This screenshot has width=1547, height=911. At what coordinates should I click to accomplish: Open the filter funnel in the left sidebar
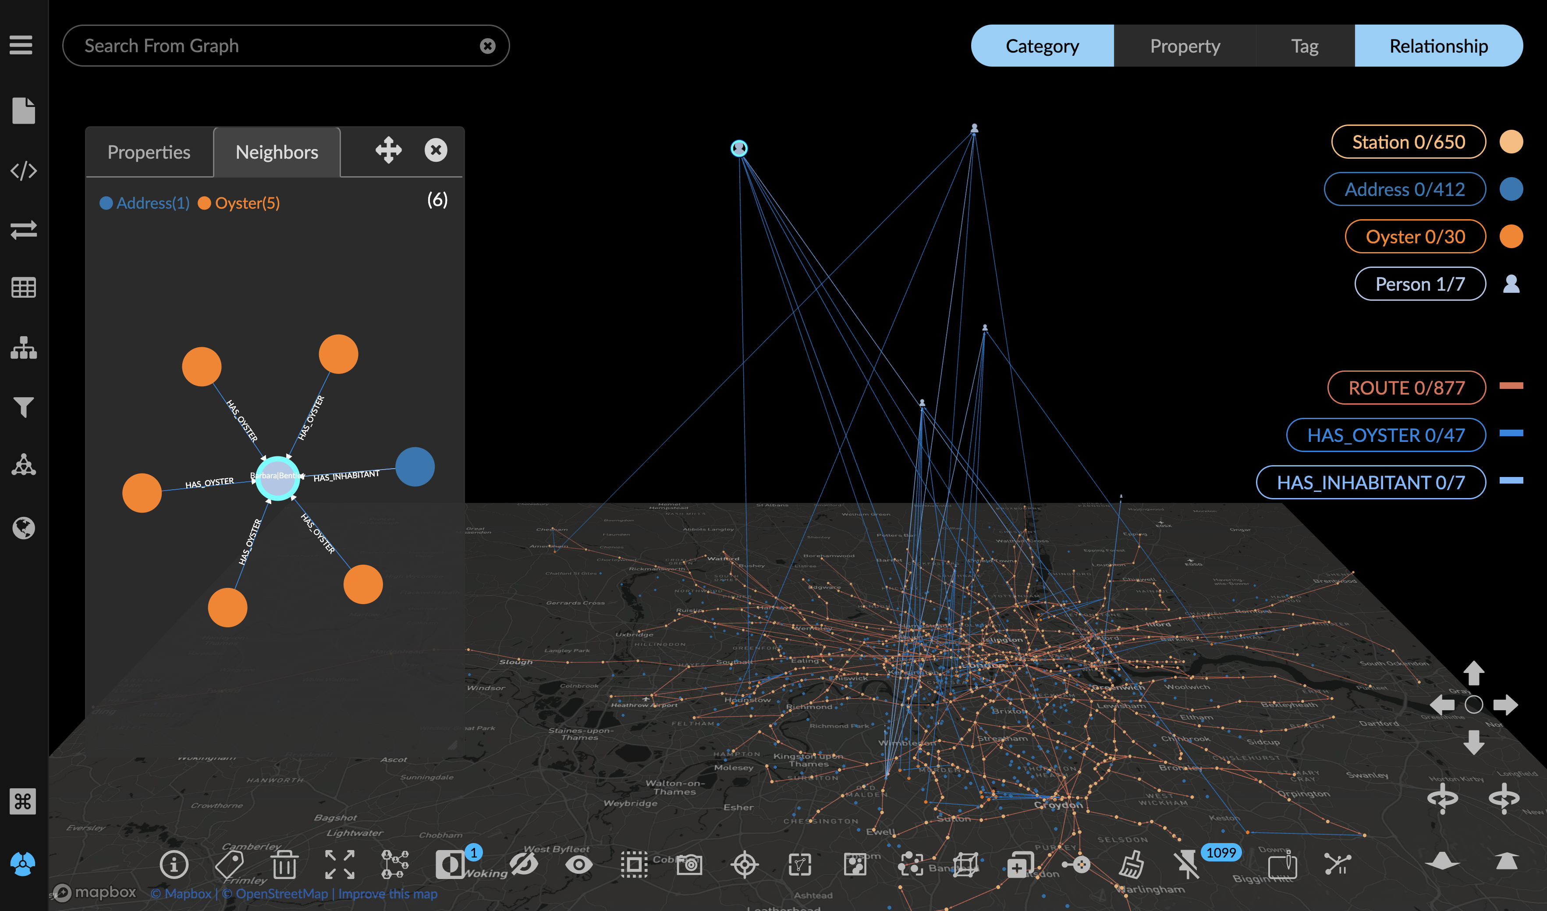(23, 407)
